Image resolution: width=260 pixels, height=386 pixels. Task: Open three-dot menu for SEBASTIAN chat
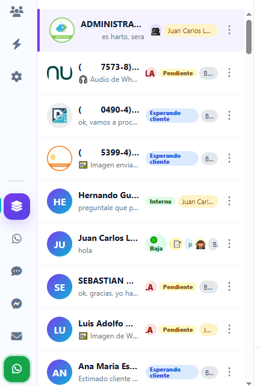(229, 287)
